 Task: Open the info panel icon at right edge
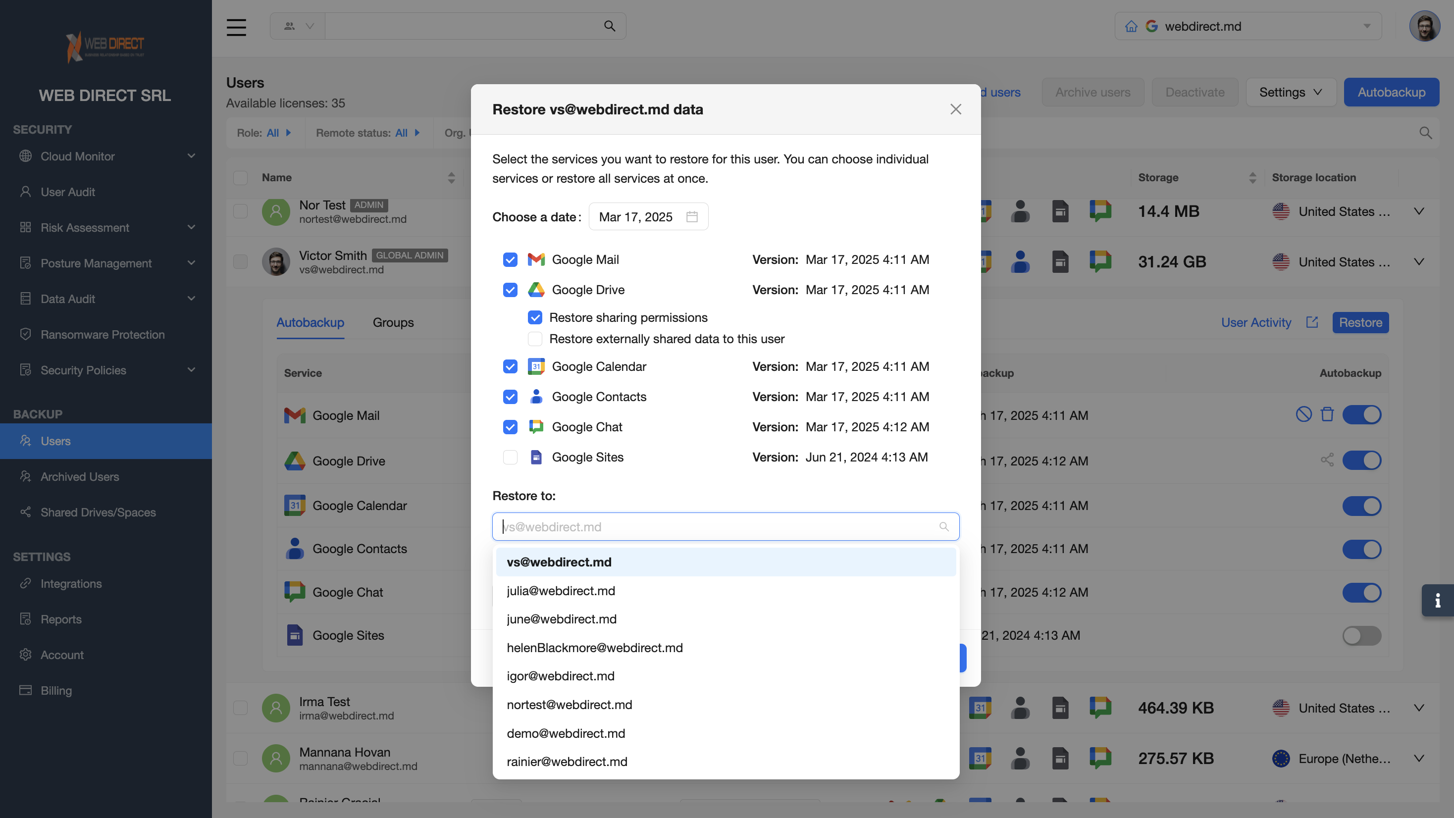coord(1437,600)
